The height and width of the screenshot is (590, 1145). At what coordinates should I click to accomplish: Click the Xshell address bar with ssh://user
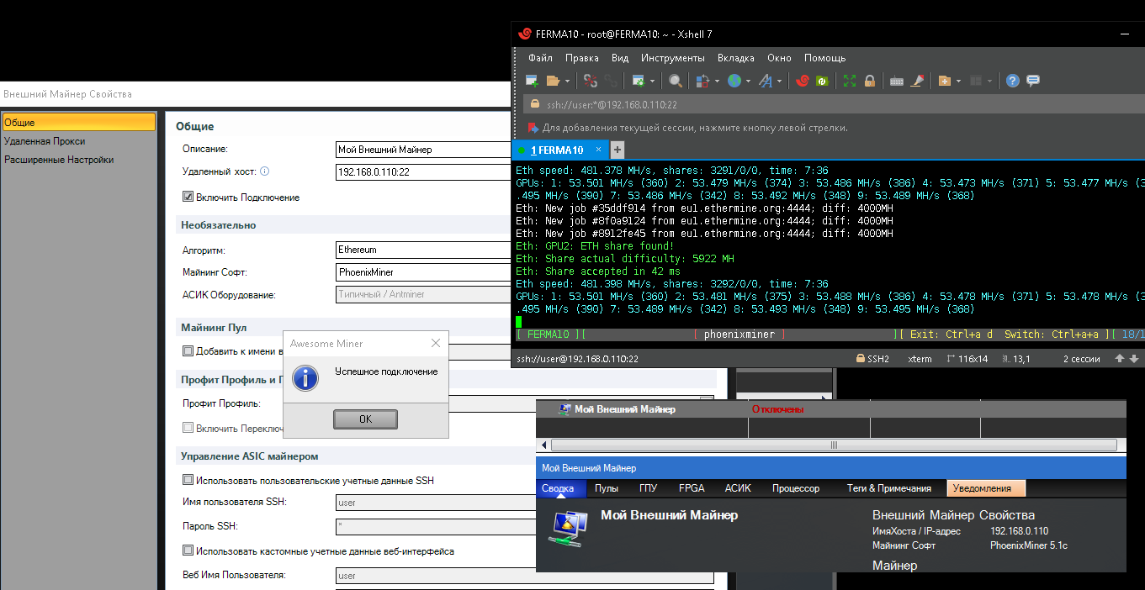[x=833, y=105]
